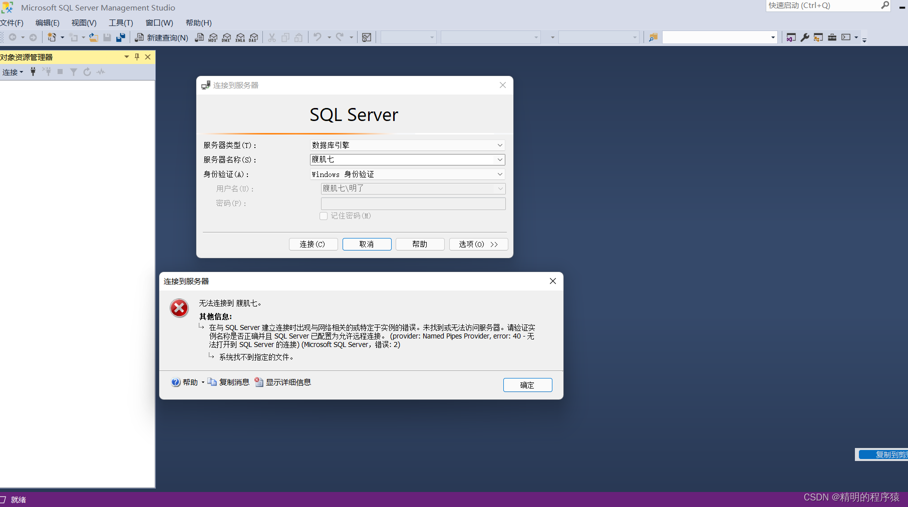Open the 服务器名称 combo box dropdown
Image resolution: width=908 pixels, height=507 pixels.
pyautogui.click(x=500, y=159)
